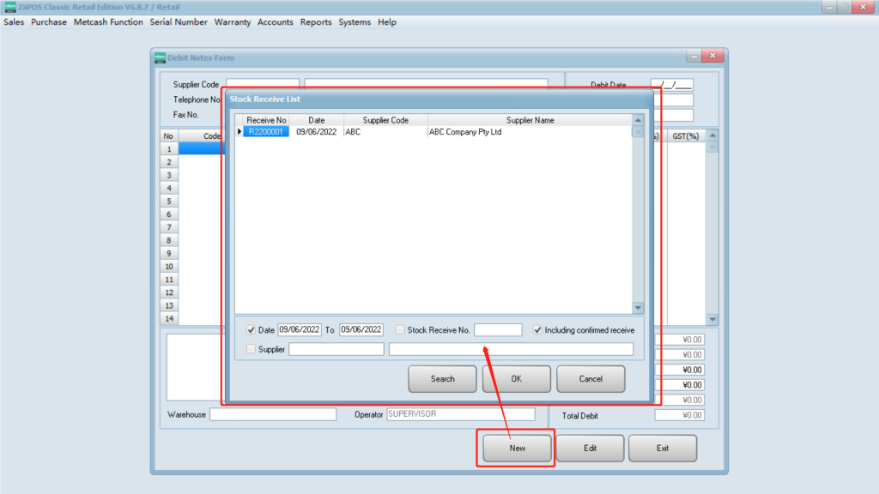Uncheck the Including confirmed receive option
Image resolution: width=879 pixels, height=494 pixels.
tap(537, 329)
